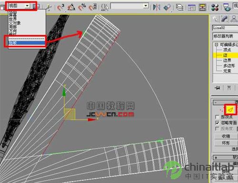
Task: Collapse the 可编辑多边形 stack entry
Action: tap(216, 45)
